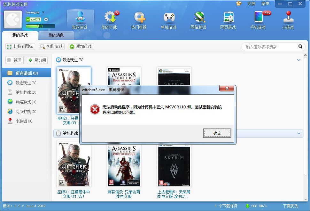Close the witcher3.exe error dialog
Image resolution: width=310 pixels, height=211 pixels.
[x=227, y=88]
